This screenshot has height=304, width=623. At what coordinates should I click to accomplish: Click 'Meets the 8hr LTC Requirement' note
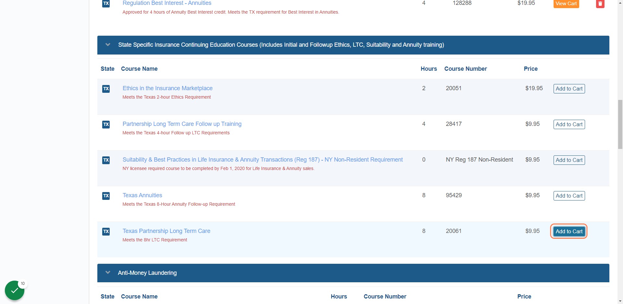[x=155, y=240]
